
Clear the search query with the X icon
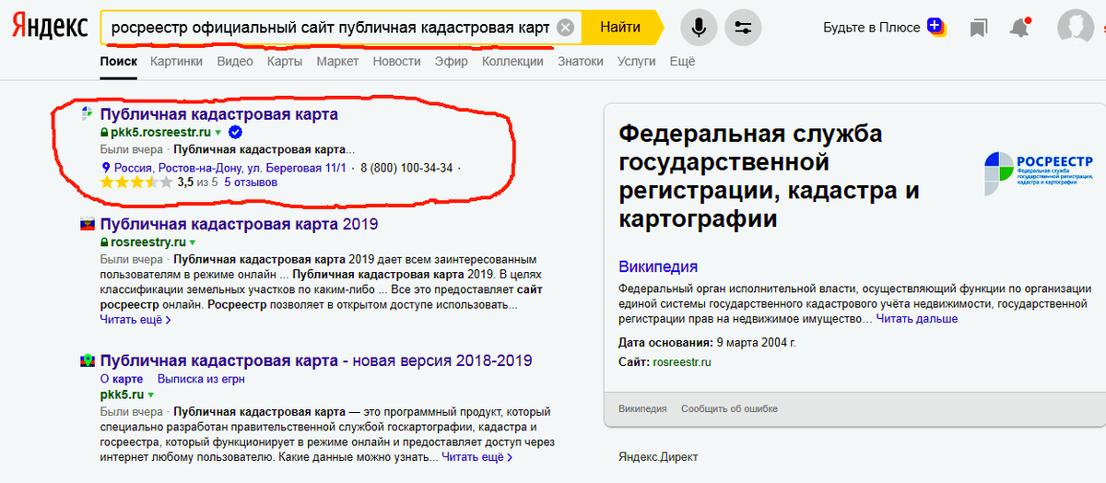click(566, 28)
